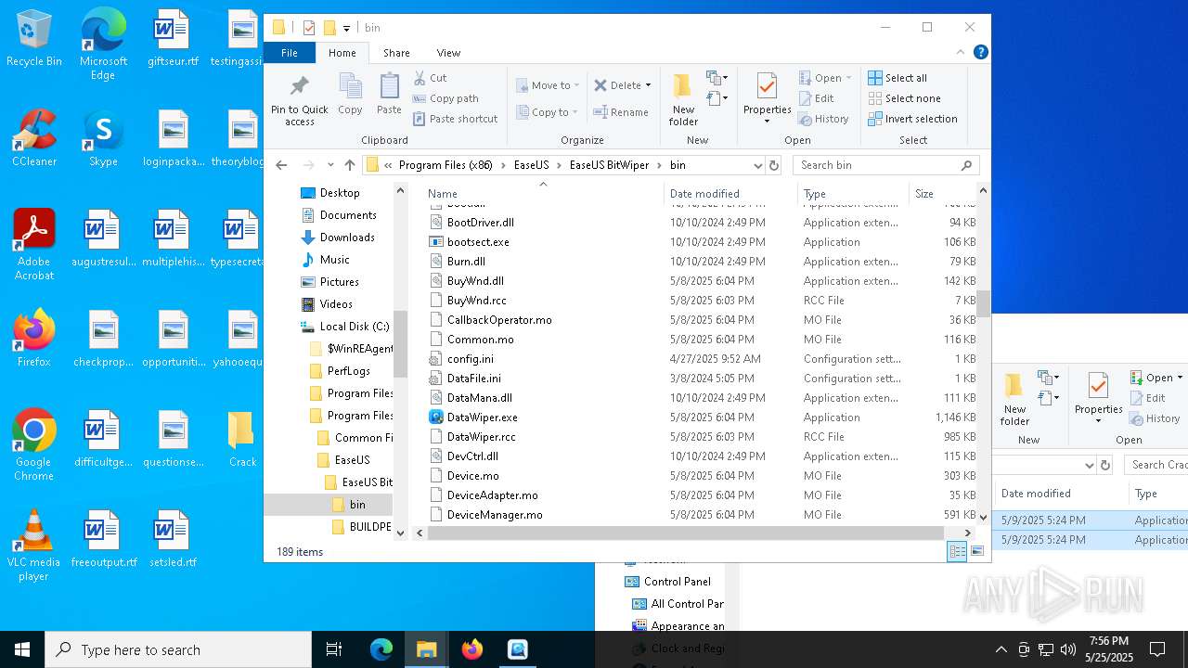The height and width of the screenshot is (668, 1188).
Task: Collapse the ribbon with chevron
Action: click(x=961, y=52)
